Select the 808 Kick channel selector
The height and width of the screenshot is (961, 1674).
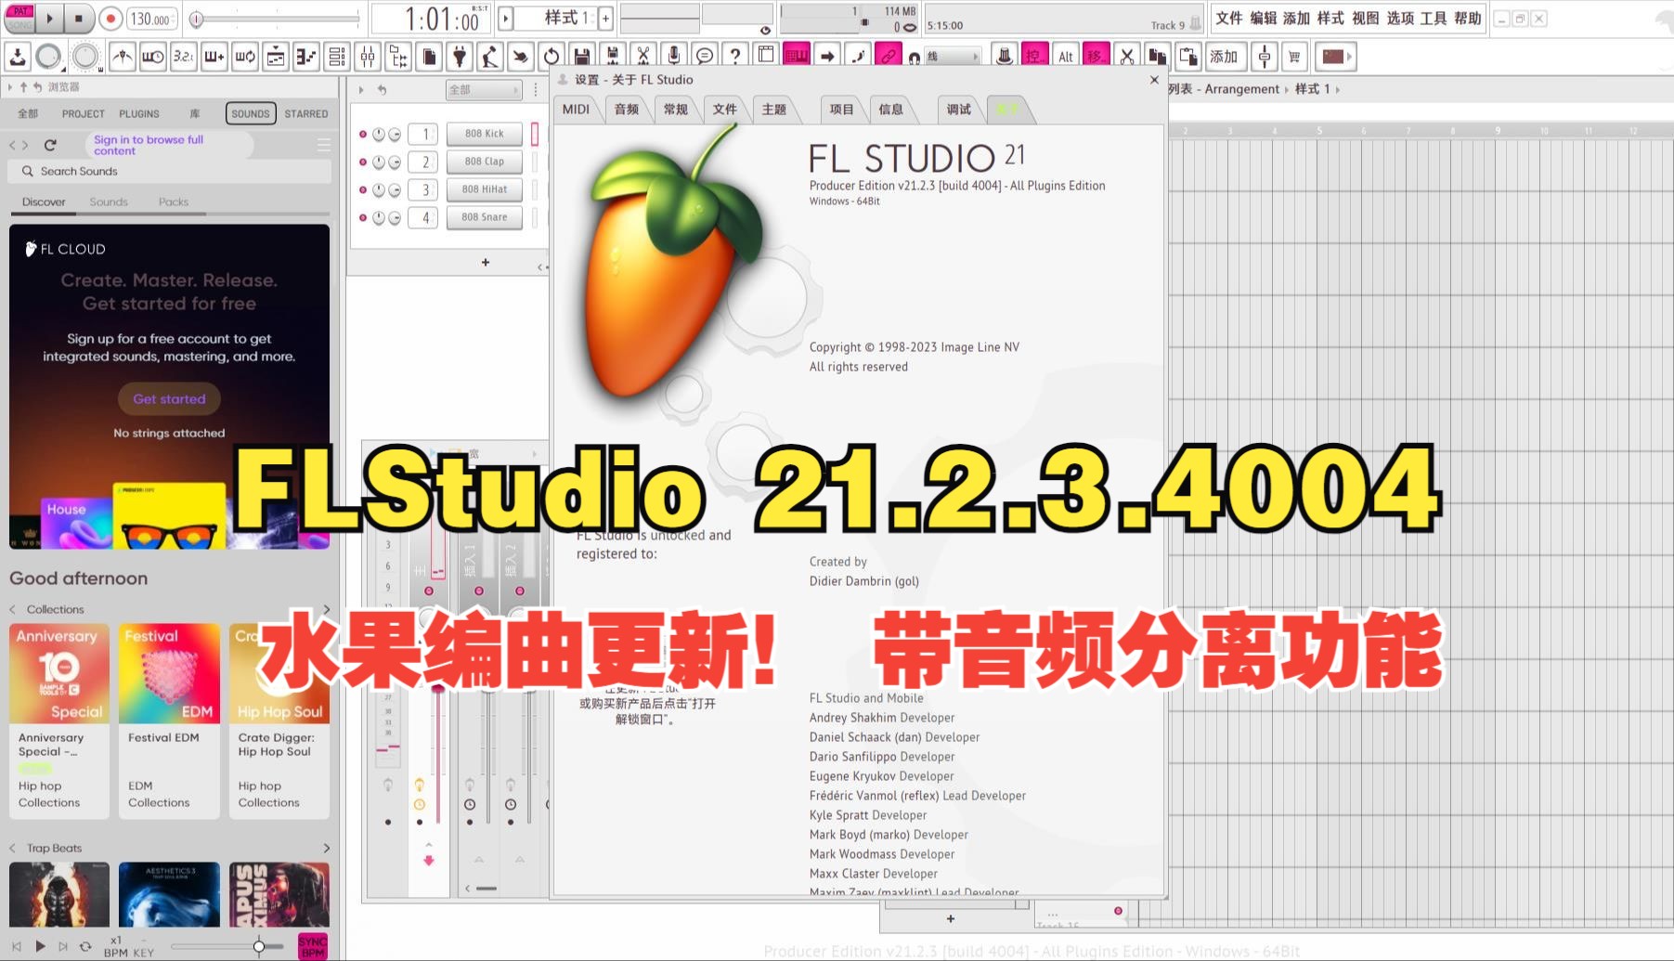pyautogui.click(x=535, y=134)
